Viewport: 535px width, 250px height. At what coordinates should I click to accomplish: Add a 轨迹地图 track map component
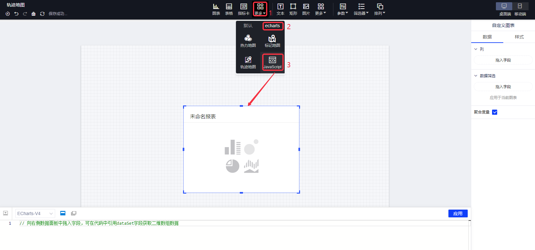tap(248, 62)
